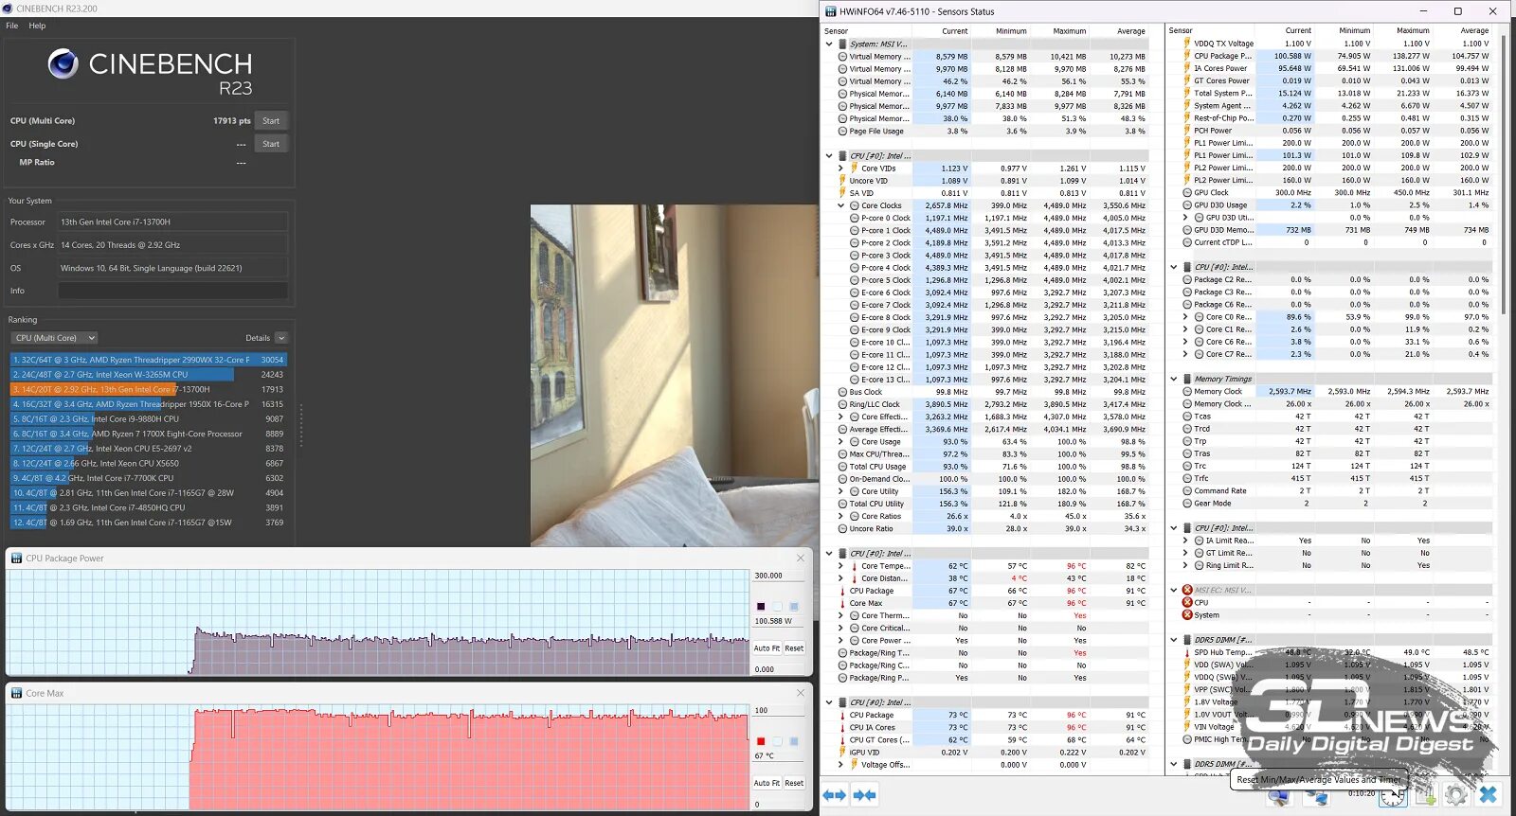Close sensors with the blue X icon
Viewport: 1516px width, 816px height.
[1489, 795]
